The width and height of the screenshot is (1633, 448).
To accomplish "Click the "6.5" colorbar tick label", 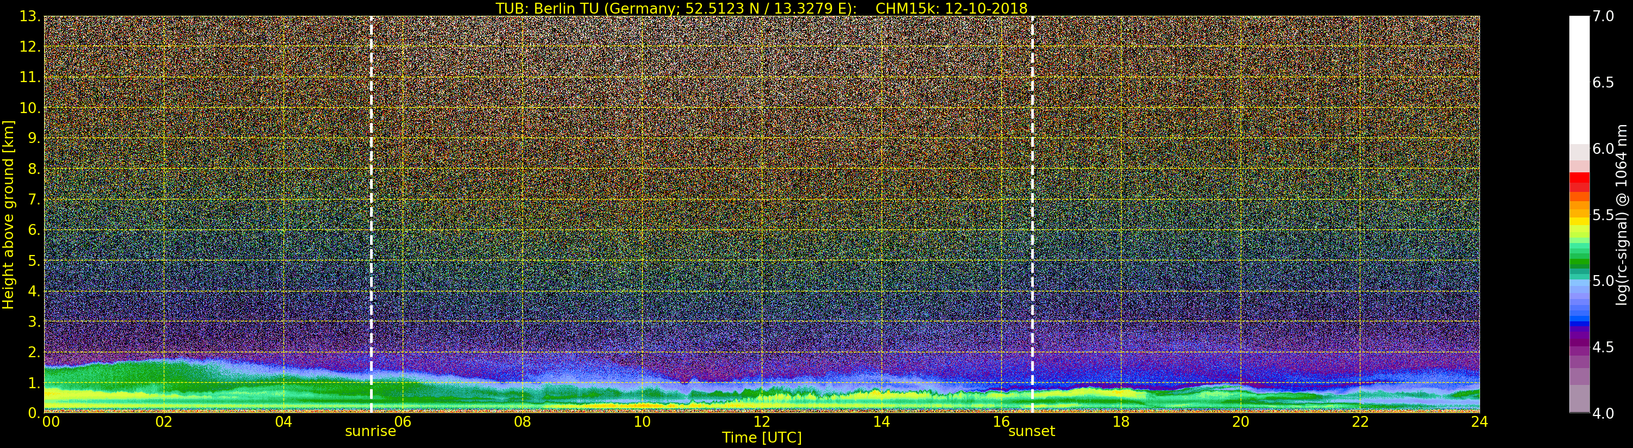I will pyautogui.click(x=1603, y=83).
